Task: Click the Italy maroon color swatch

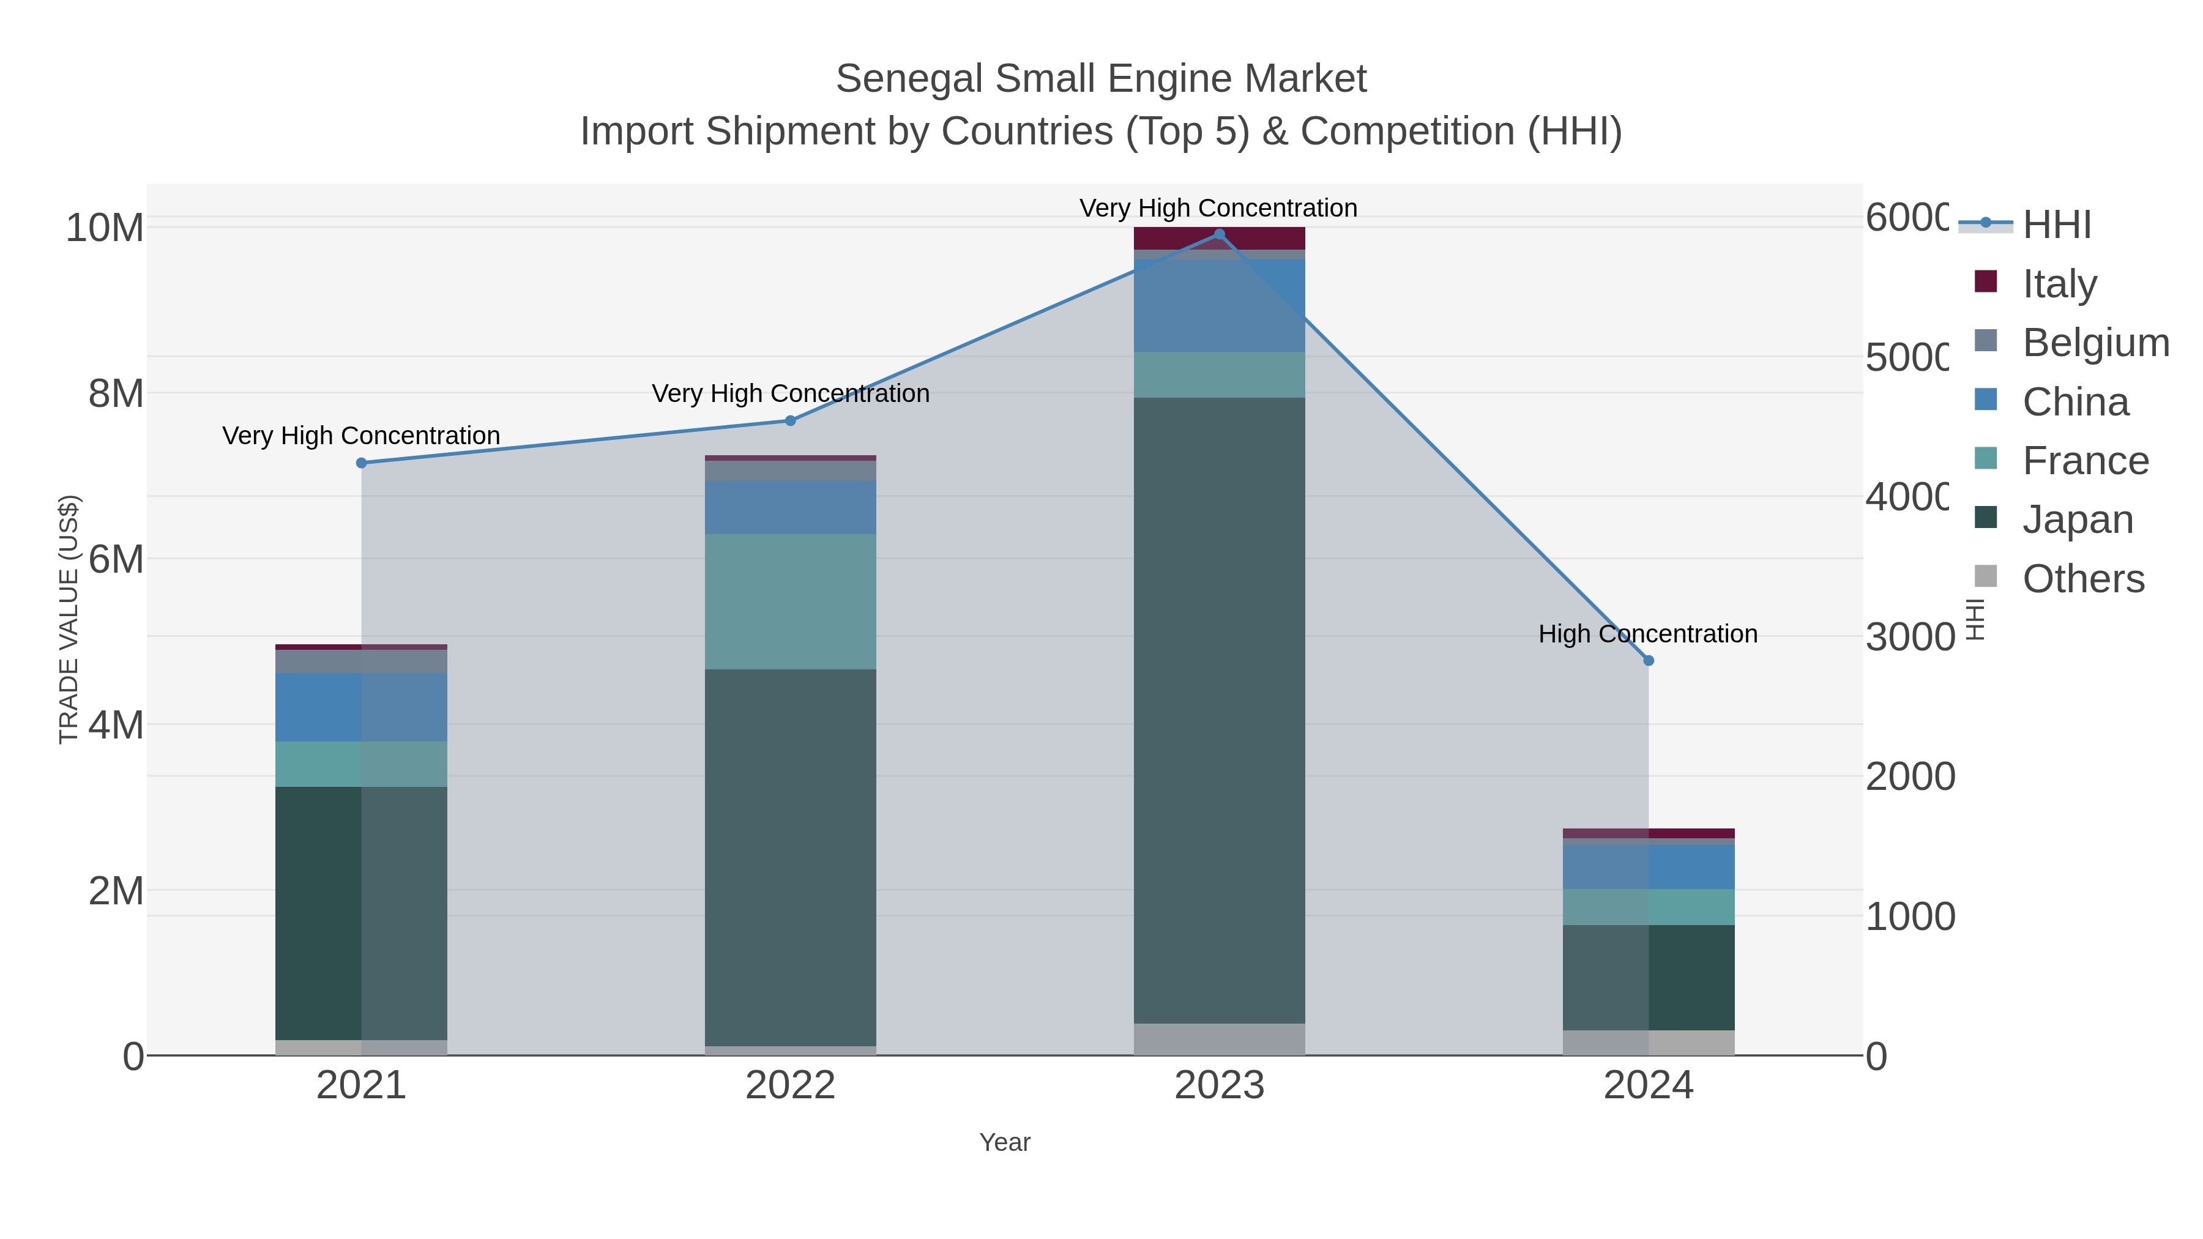Action: tap(1986, 281)
